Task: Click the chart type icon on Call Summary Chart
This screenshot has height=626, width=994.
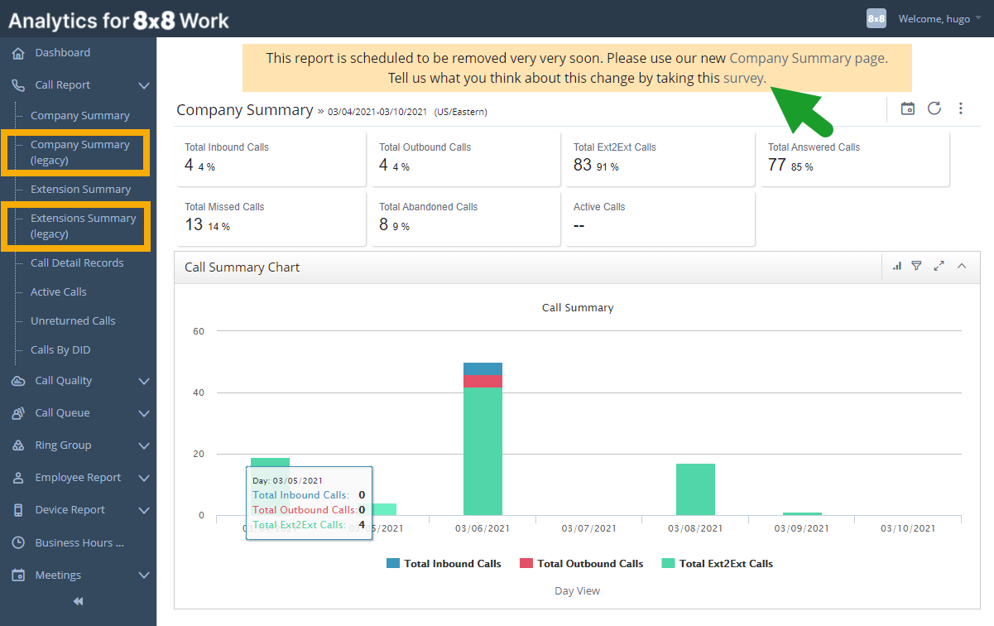Action: (x=897, y=266)
